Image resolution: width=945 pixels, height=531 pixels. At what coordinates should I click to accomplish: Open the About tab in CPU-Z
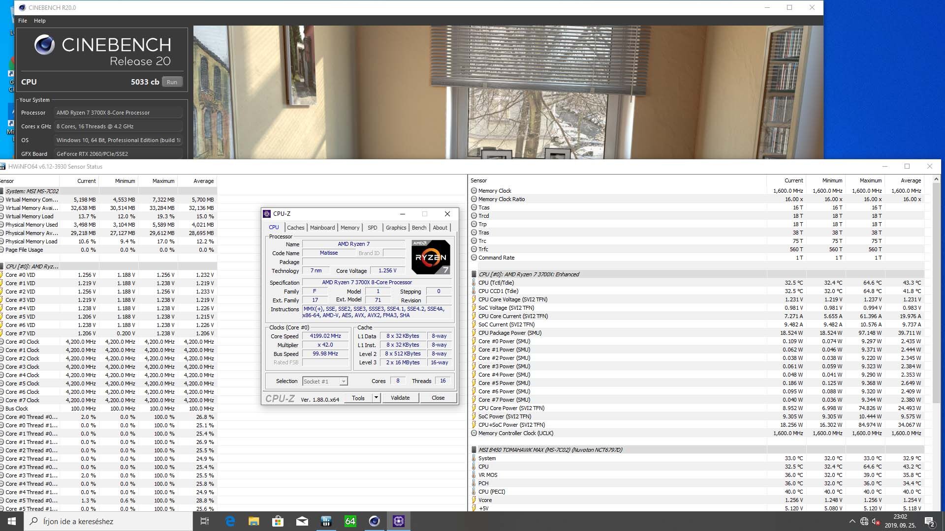click(x=440, y=228)
